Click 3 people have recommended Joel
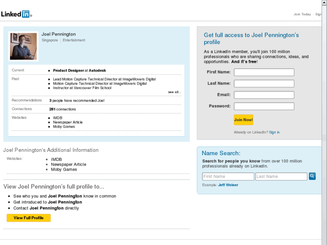 point(77,101)
